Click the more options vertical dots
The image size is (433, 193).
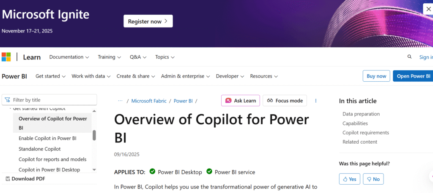(x=316, y=101)
